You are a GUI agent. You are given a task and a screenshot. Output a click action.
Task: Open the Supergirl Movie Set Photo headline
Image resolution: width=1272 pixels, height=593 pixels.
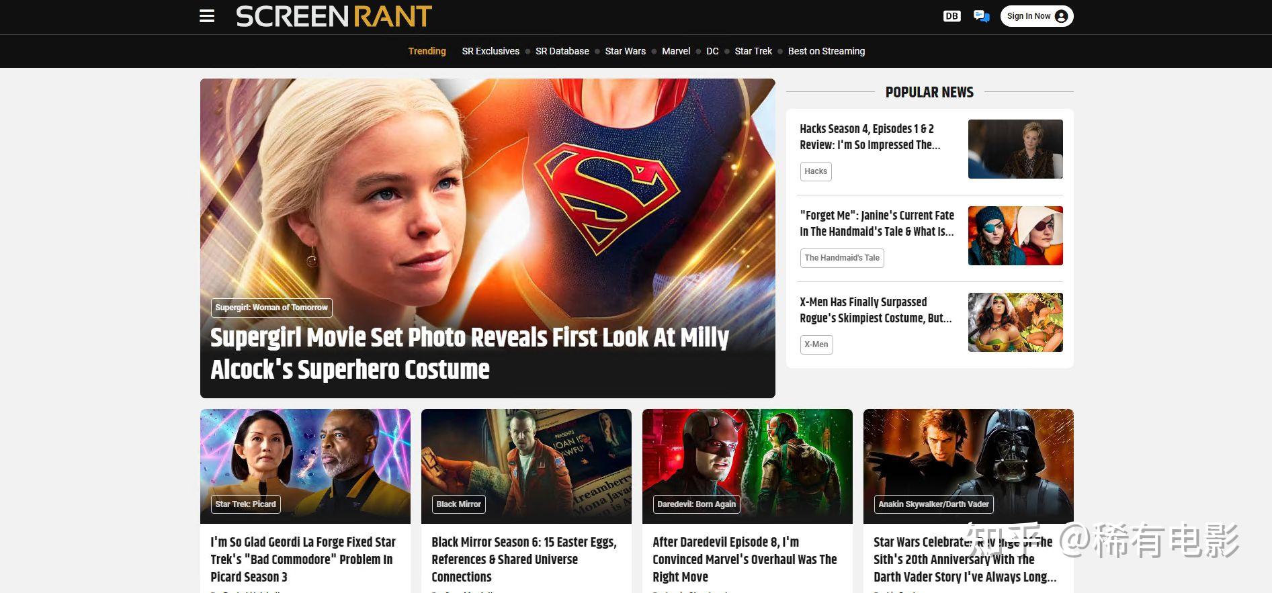(x=469, y=353)
